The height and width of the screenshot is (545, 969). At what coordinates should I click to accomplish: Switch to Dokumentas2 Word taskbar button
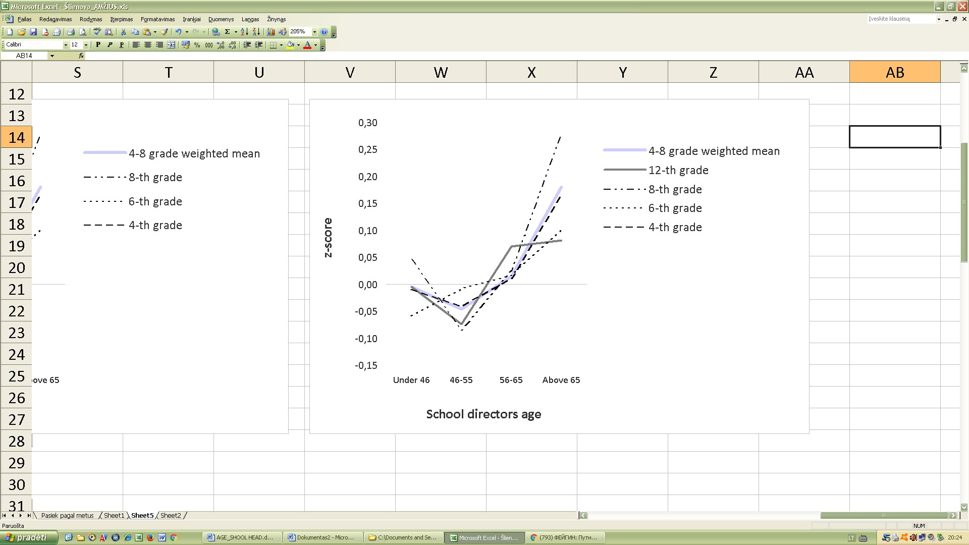323,537
